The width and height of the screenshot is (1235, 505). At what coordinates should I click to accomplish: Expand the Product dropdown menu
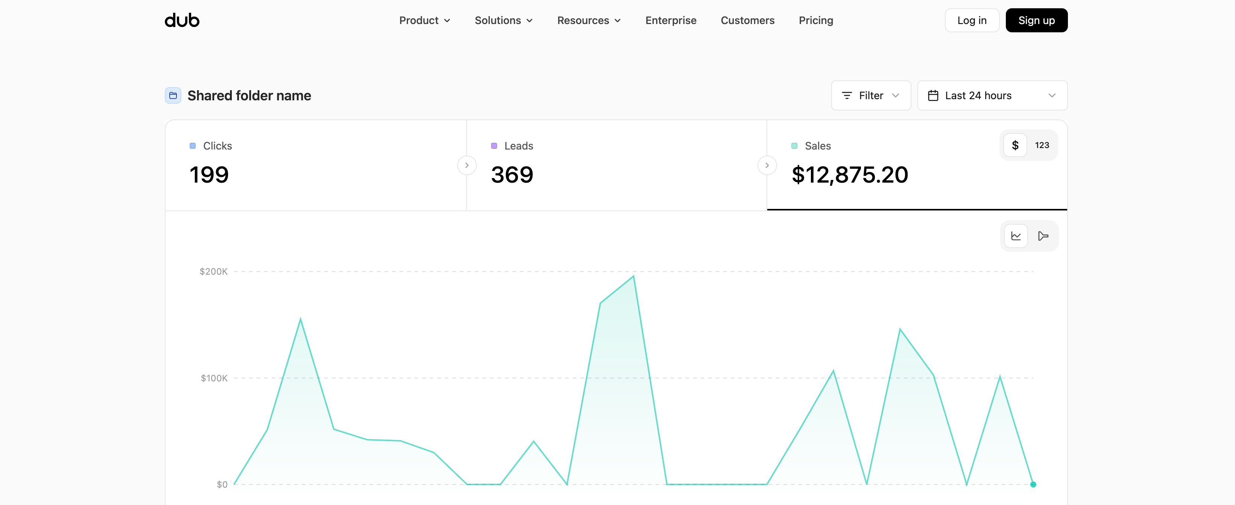pyautogui.click(x=424, y=20)
